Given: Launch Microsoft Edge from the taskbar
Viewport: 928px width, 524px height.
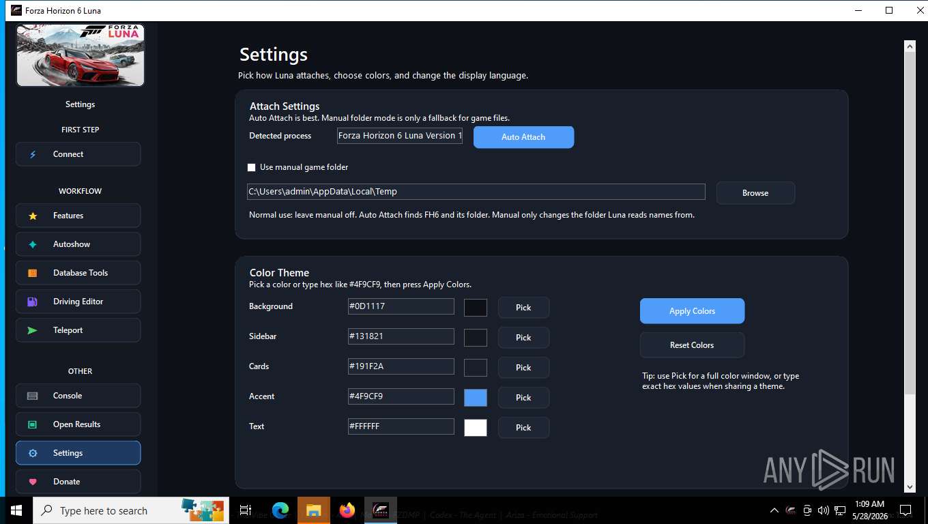Looking at the screenshot, I should point(280,510).
